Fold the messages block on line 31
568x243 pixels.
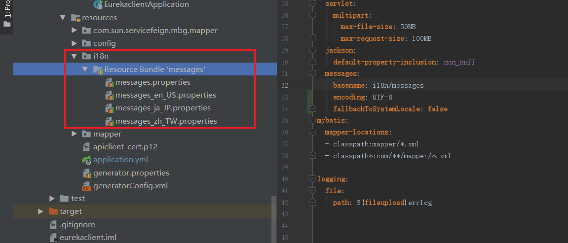point(313,73)
